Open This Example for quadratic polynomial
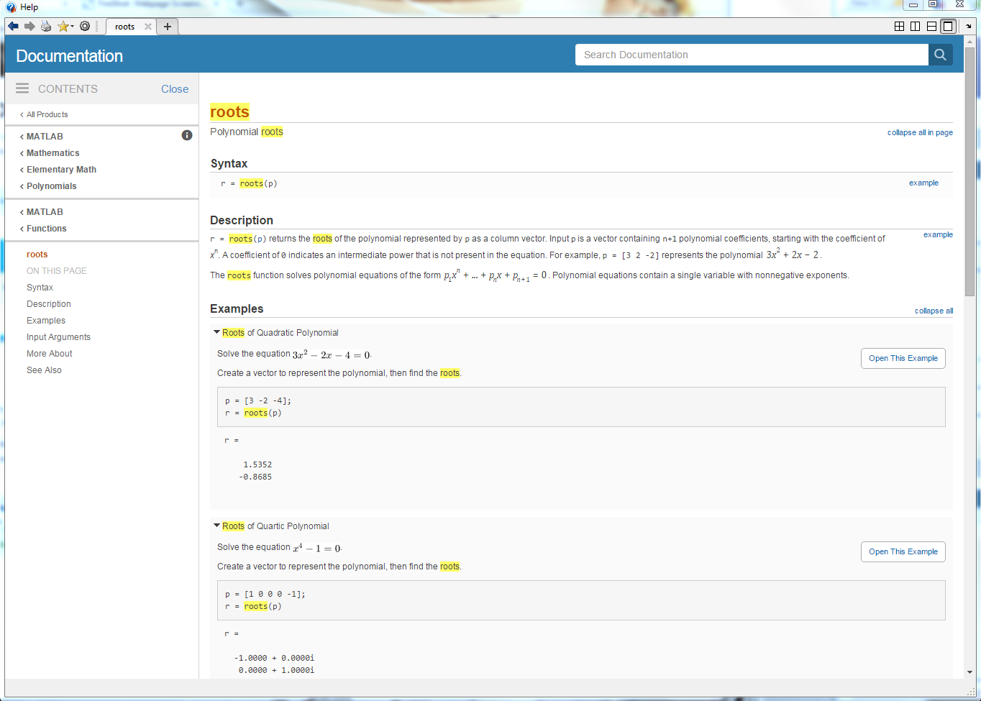The height and width of the screenshot is (701, 981). point(903,358)
